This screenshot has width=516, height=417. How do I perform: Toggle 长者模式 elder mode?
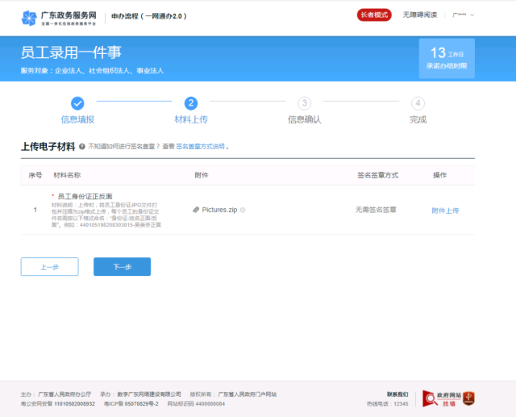tap(374, 15)
